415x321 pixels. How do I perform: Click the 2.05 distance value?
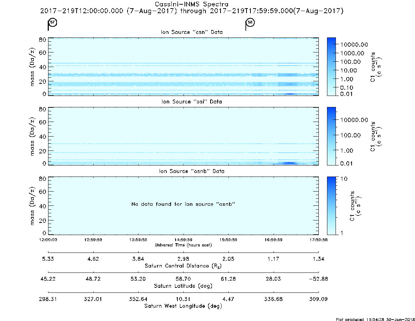click(228, 259)
